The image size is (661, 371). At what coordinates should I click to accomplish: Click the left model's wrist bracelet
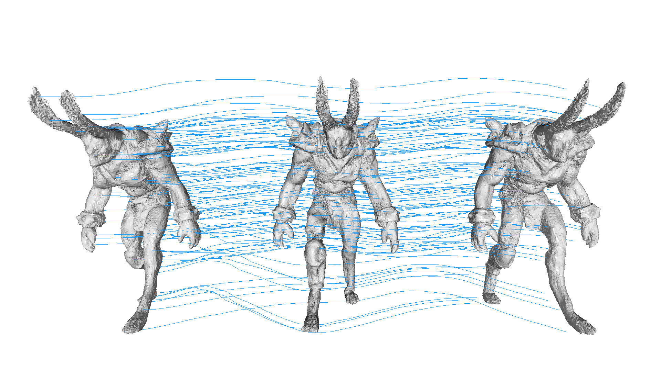pos(90,218)
